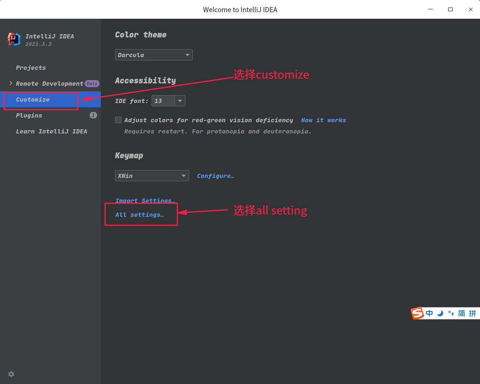This screenshot has width=480, height=384.
Task: Select the Customize tab
Action: pyautogui.click(x=50, y=99)
